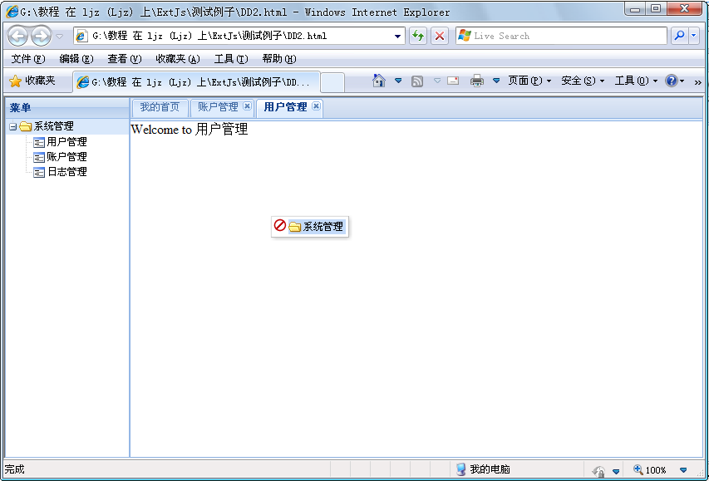Switch to the 账户管理 tab

[x=219, y=107]
